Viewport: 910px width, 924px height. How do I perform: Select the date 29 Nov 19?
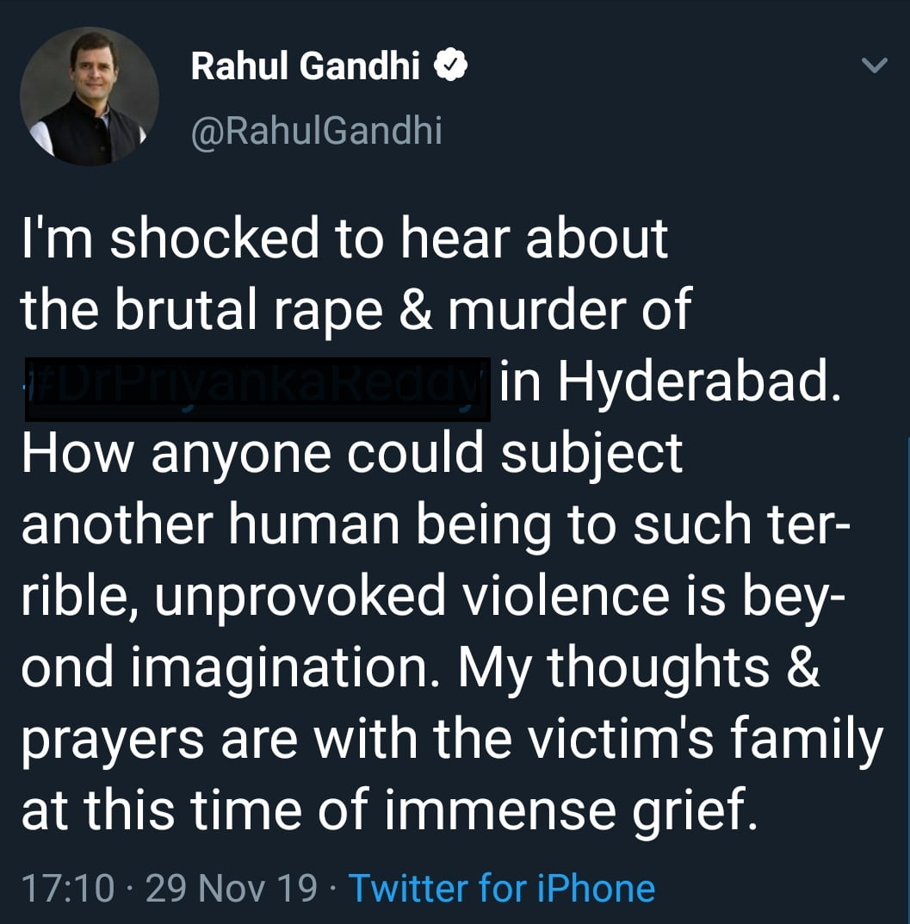(232, 888)
